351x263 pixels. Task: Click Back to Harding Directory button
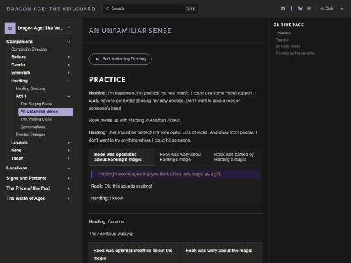(120, 59)
